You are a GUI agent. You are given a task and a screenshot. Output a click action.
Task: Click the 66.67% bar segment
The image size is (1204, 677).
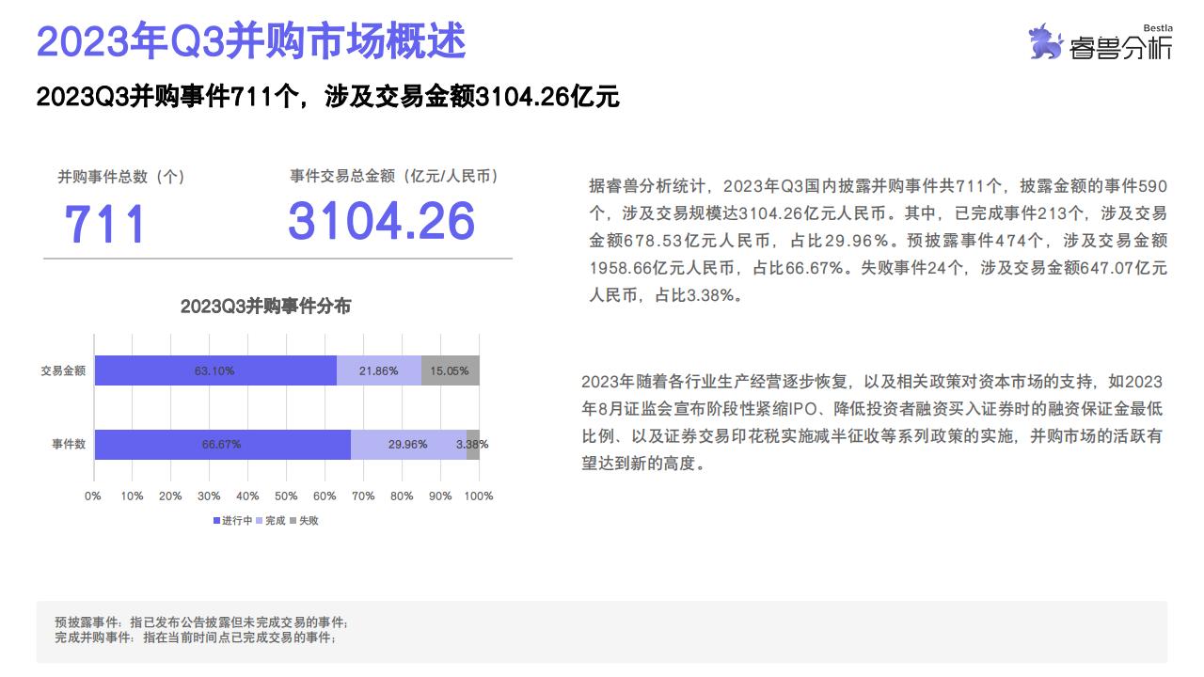coord(222,444)
